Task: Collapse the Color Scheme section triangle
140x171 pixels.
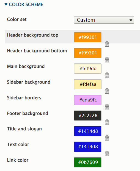Action: (x=6, y=5)
